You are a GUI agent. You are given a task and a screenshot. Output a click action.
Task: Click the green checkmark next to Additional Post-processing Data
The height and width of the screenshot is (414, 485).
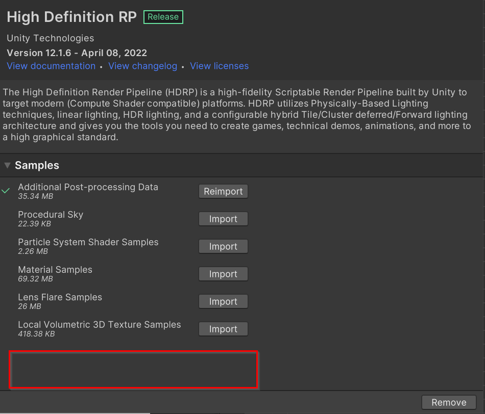6,190
